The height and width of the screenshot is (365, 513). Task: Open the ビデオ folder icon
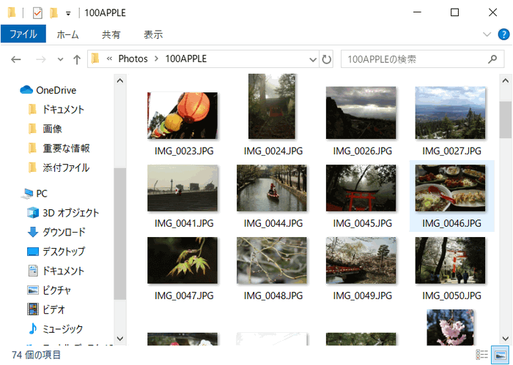[33, 309]
